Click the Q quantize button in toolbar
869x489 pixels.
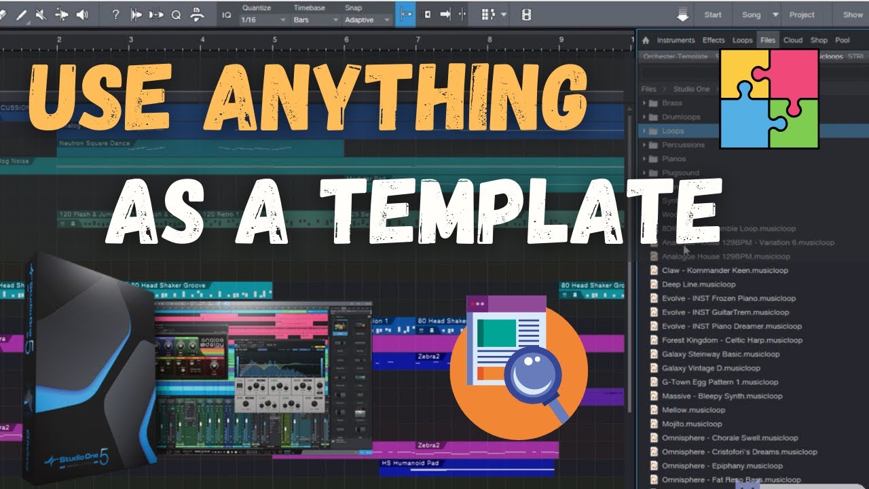click(176, 14)
